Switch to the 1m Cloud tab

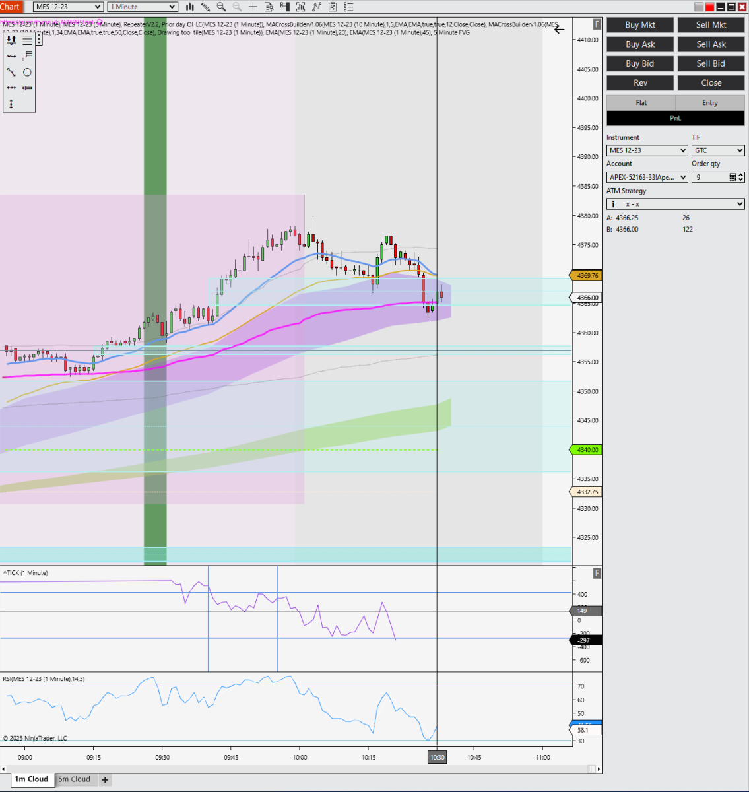tap(32, 779)
